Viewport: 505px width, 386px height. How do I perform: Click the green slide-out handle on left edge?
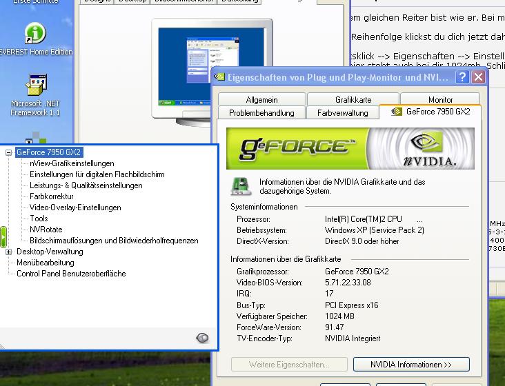[3, 236]
